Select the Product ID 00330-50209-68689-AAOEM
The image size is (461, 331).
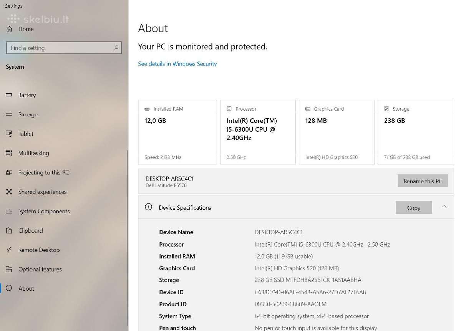(291, 304)
